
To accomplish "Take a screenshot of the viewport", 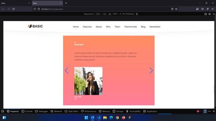I will [206, 14].
